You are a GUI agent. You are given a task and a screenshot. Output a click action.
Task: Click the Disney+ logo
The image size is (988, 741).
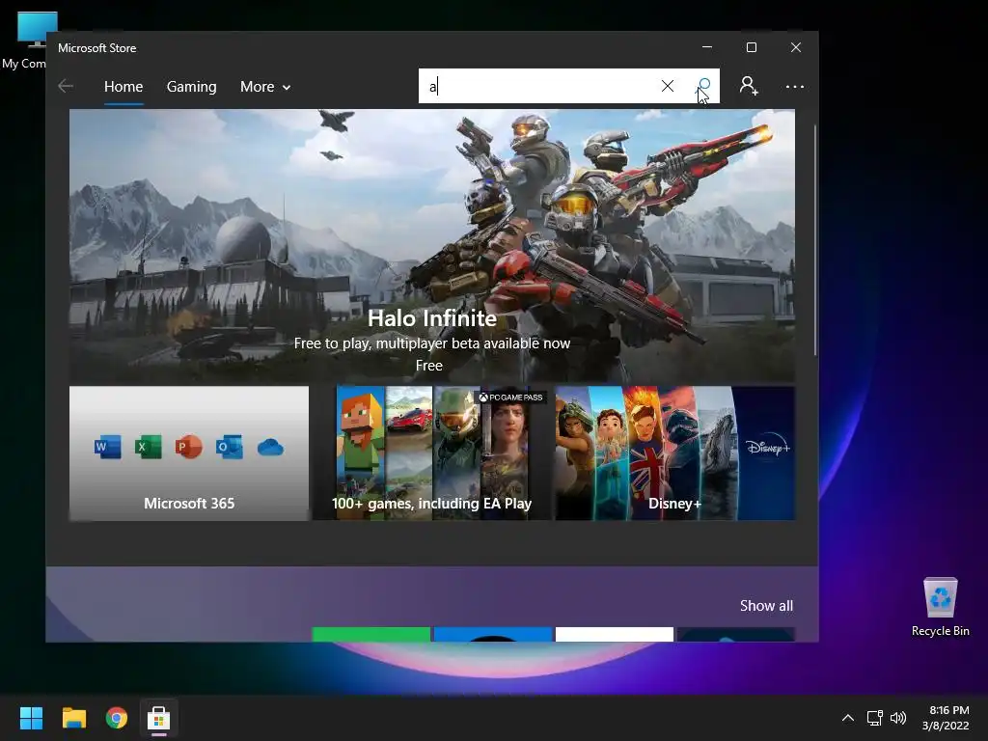point(767,447)
